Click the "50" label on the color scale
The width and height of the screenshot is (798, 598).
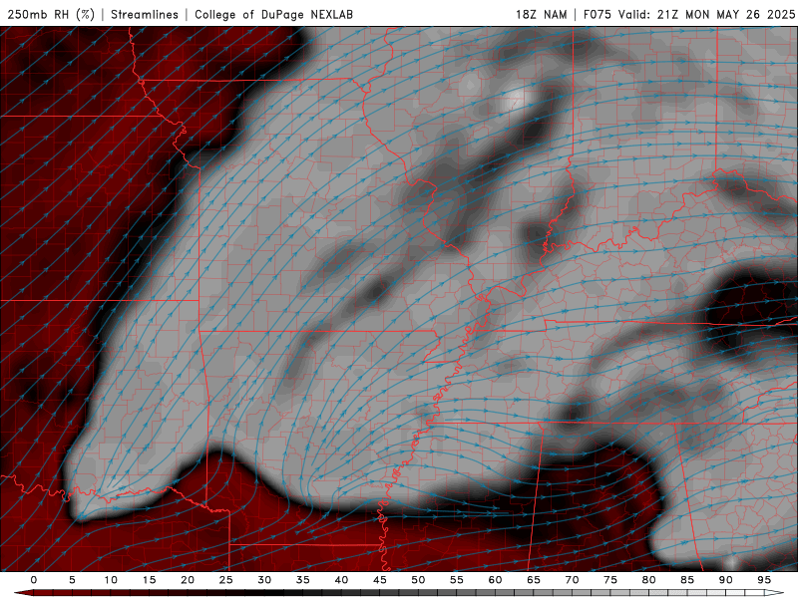coord(418,580)
